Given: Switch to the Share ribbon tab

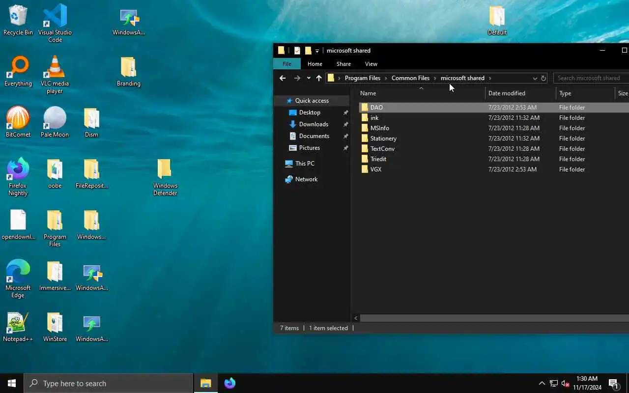Looking at the screenshot, I should pos(343,64).
